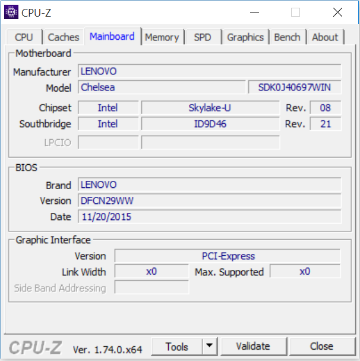Click the Southbridge label

(45, 124)
